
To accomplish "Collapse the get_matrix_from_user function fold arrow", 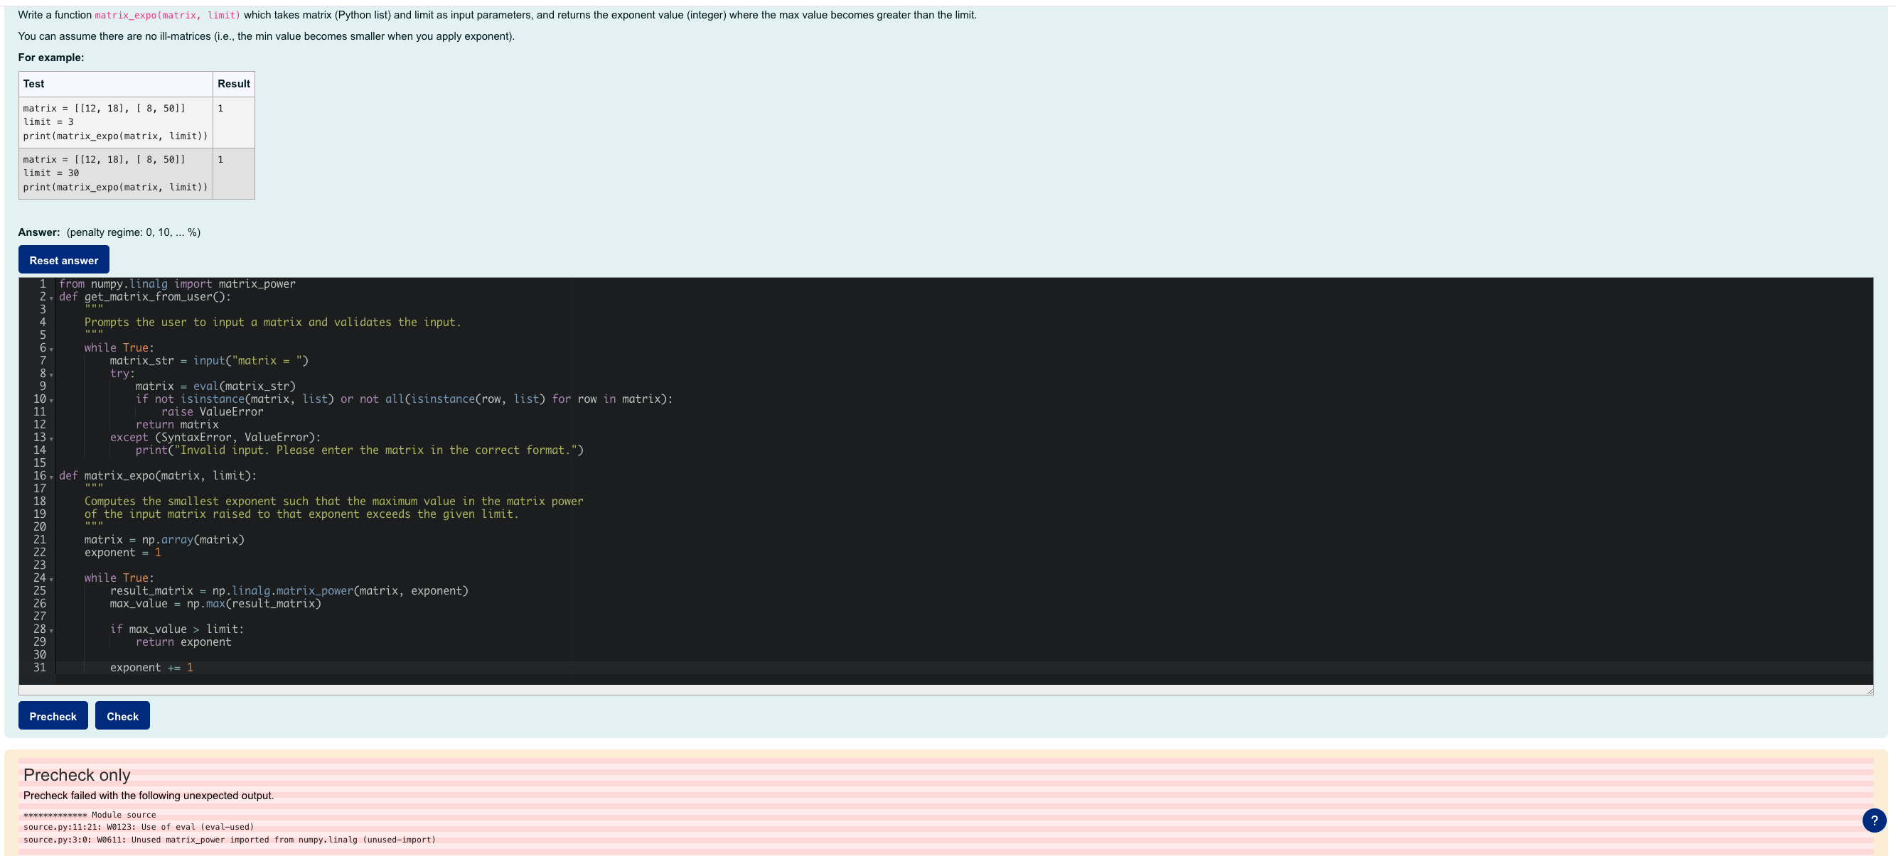I will coord(50,297).
